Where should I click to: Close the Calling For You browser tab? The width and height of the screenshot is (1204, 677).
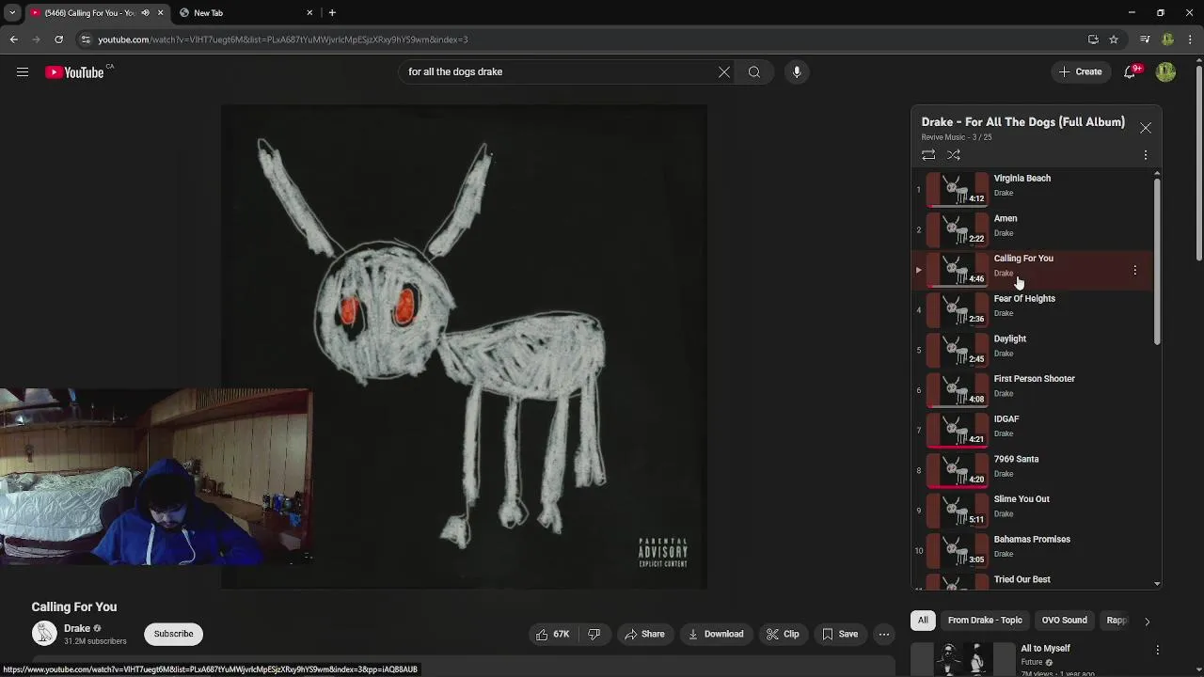tap(160, 13)
